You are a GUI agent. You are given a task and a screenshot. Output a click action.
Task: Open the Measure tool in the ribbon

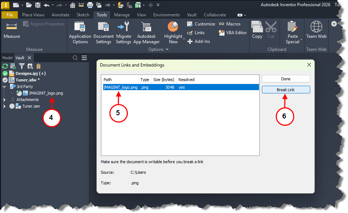[12, 31]
